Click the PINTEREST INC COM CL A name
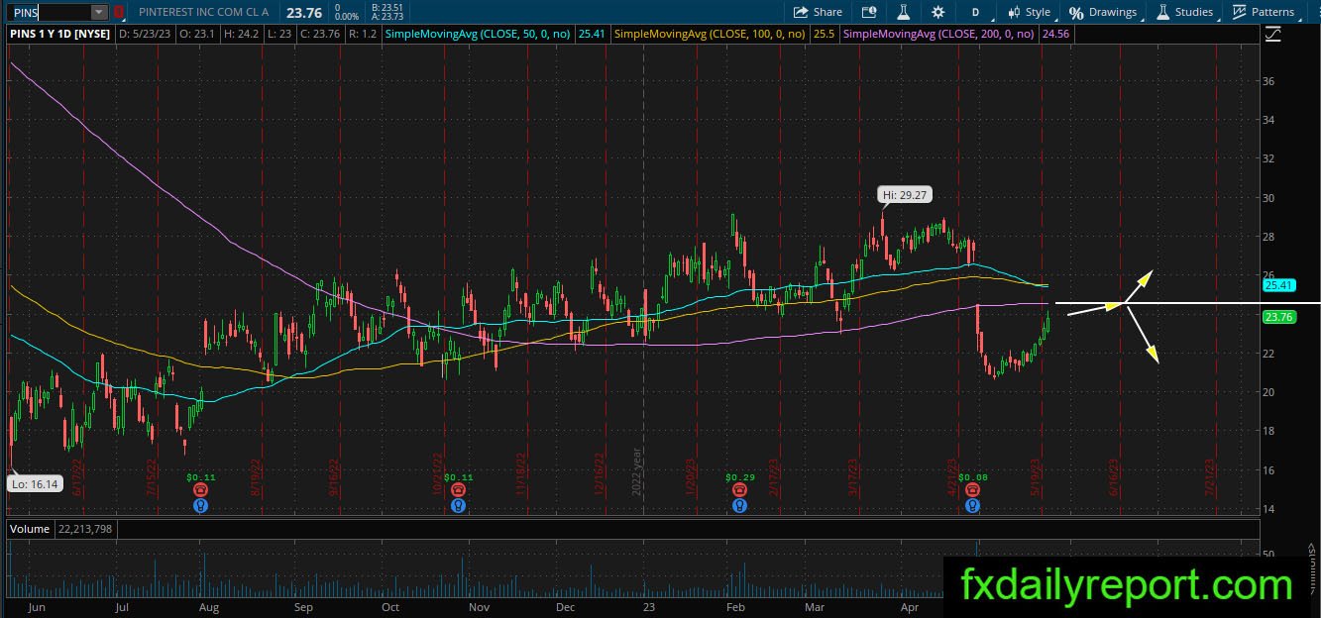The image size is (1321, 618). pos(204,12)
